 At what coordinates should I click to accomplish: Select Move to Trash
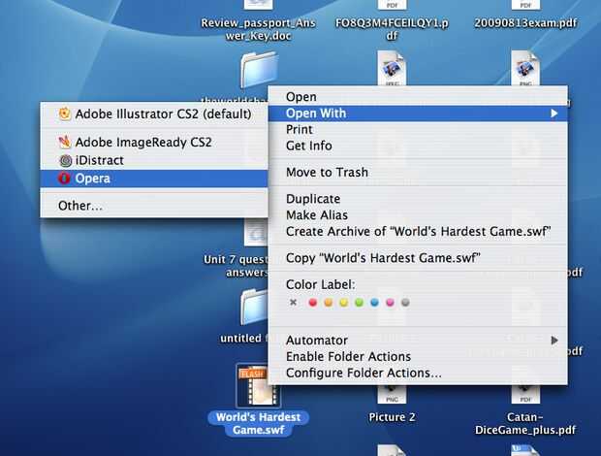point(418,172)
